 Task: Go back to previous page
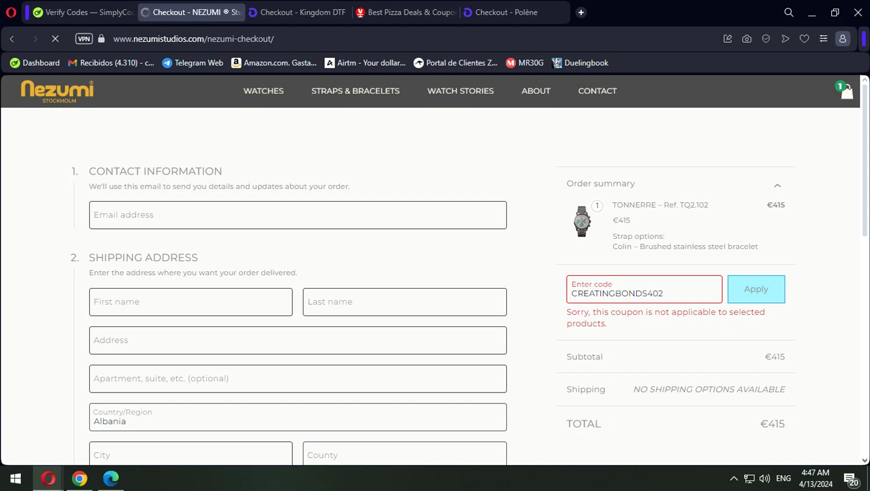click(x=12, y=39)
